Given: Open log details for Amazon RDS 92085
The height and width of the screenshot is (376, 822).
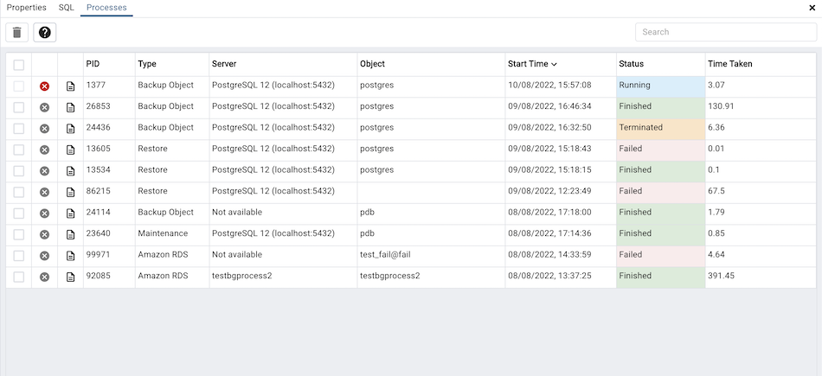Looking at the screenshot, I should pos(71,277).
